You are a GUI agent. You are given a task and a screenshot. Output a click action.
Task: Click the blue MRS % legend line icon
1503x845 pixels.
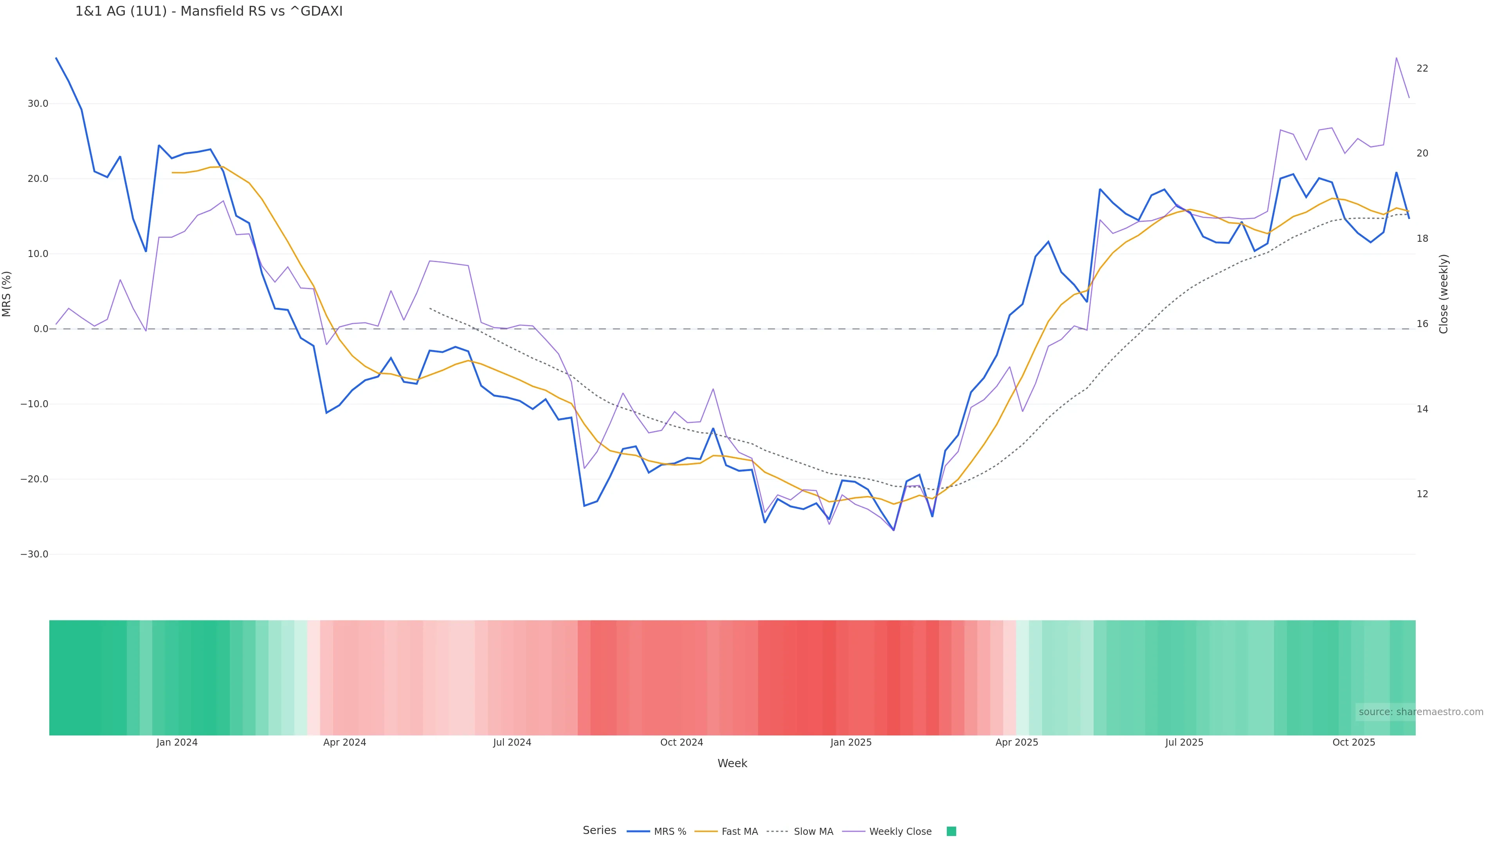(x=638, y=832)
